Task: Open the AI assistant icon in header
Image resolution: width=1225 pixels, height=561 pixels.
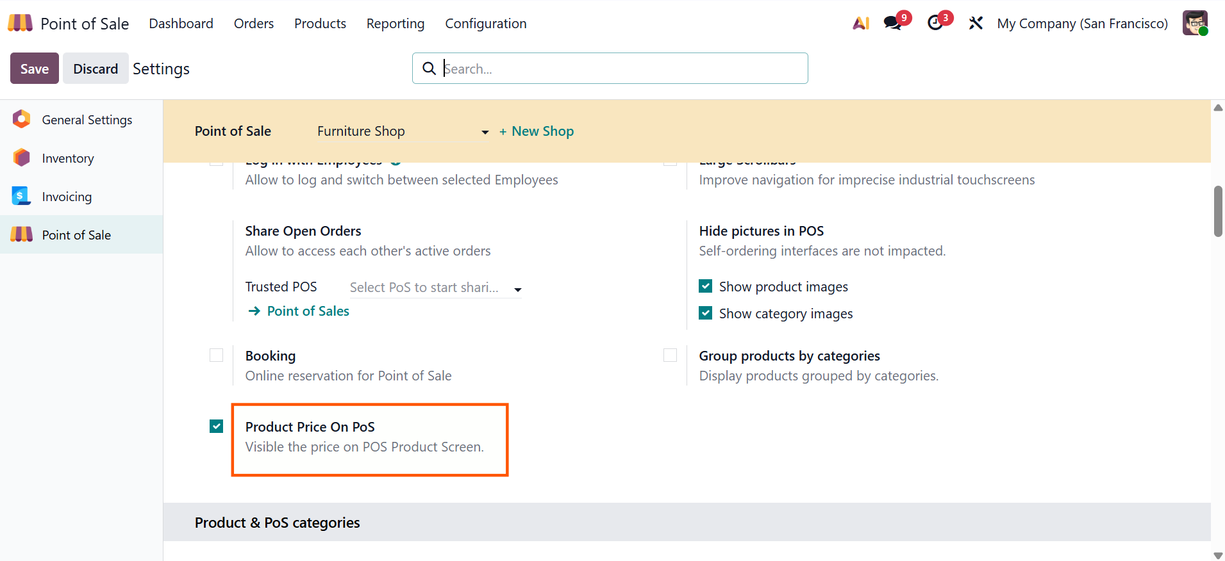Action: click(x=861, y=24)
